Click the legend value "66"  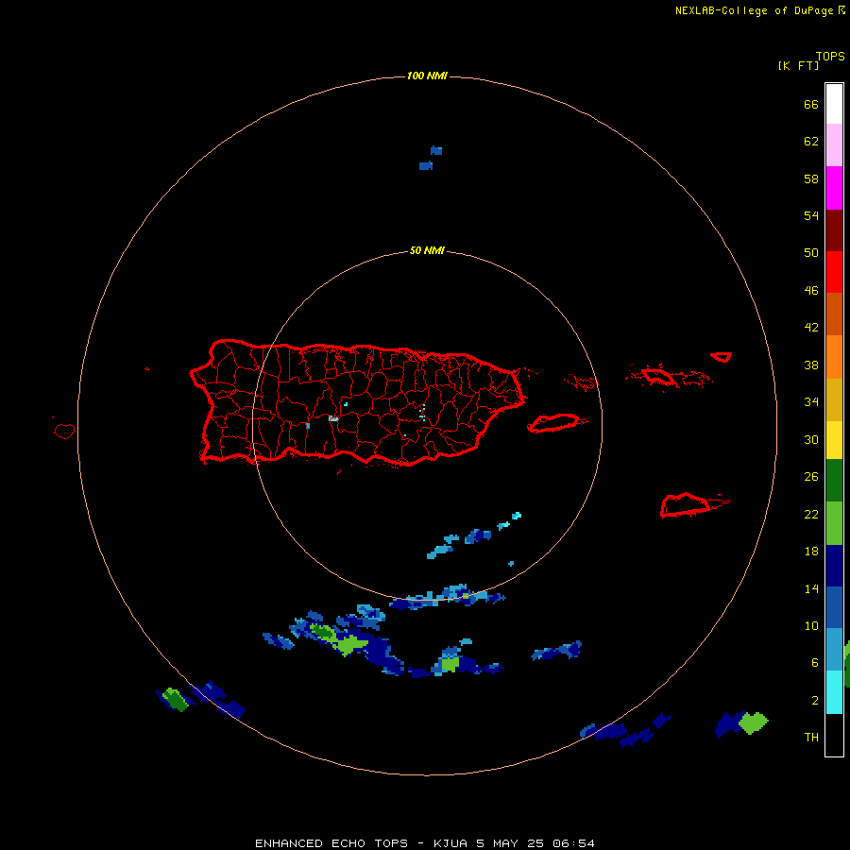[x=811, y=105]
